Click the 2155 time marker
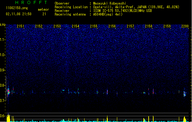192x122 pixels. coord(94,26)
